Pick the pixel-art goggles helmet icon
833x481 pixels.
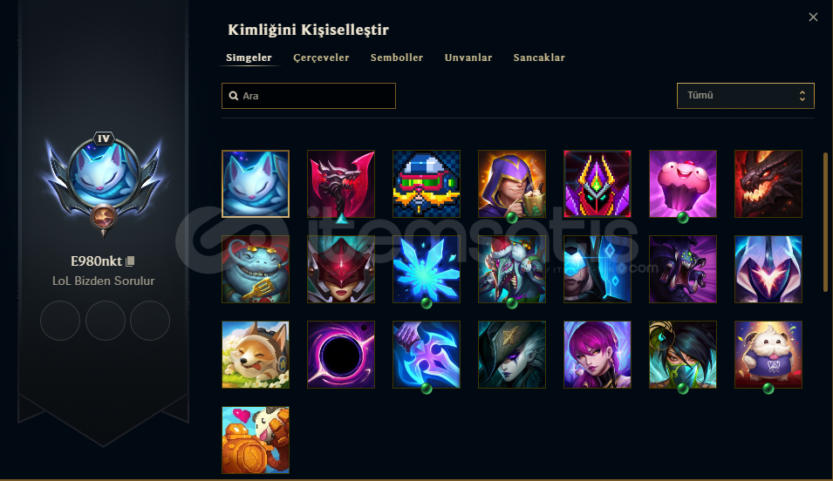(x=427, y=184)
